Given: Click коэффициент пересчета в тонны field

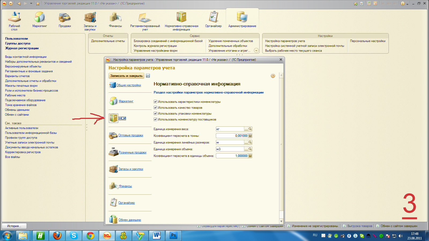Looking at the screenshot, I should 232,136.
